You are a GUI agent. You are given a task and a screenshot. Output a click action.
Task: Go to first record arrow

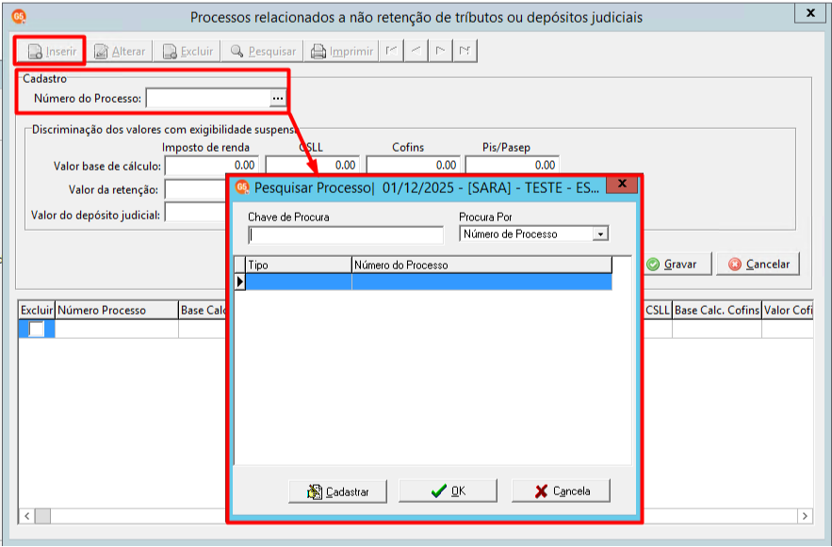392,51
